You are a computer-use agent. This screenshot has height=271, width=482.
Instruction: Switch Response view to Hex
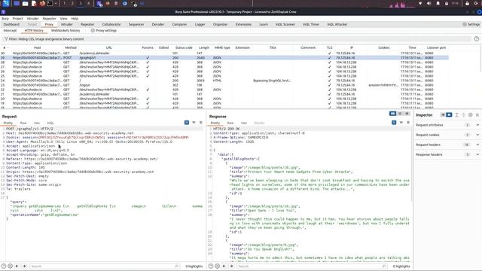244,123
